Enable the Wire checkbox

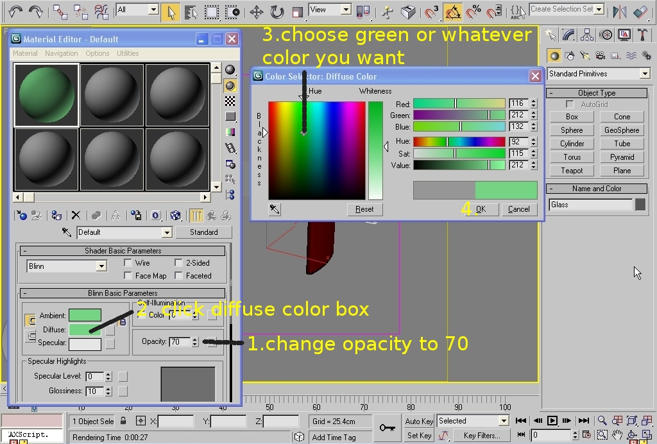(x=128, y=262)
